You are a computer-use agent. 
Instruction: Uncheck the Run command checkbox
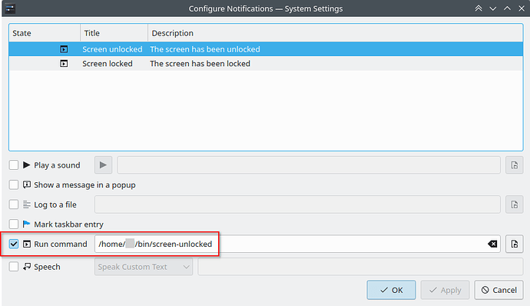(x=14, y=244)
